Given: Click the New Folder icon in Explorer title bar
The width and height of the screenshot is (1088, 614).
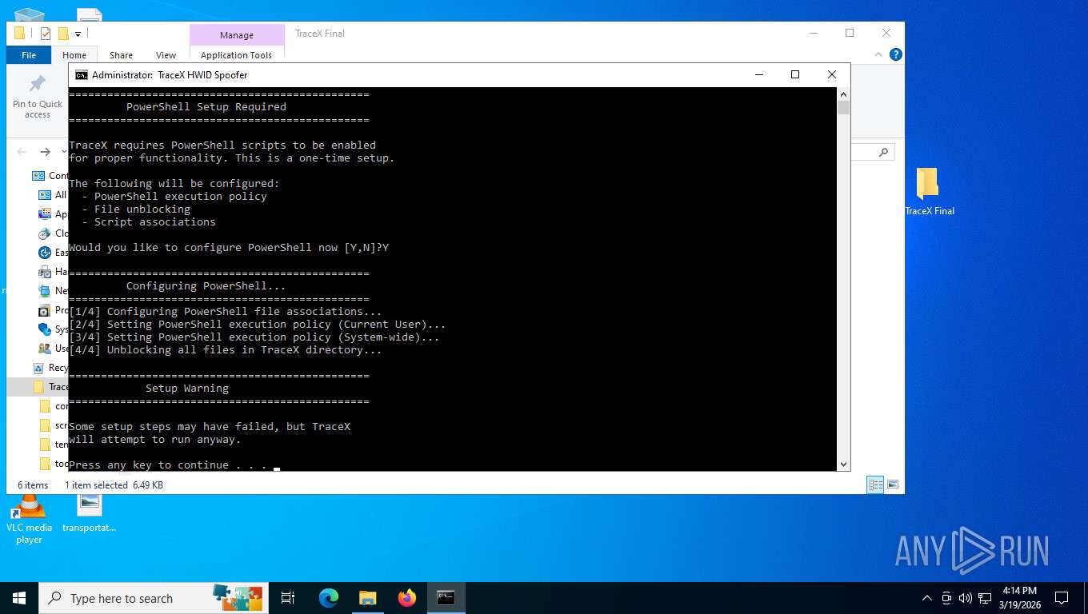Looking at the screenshot, I should [64, 34].
